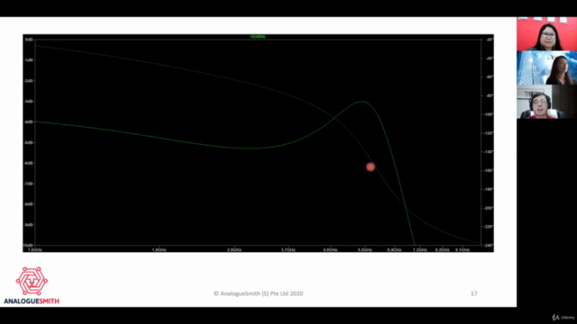Viewport: 577px width, 324px height.
Task: Select the top participant video with red background
Action: [547, 34]
